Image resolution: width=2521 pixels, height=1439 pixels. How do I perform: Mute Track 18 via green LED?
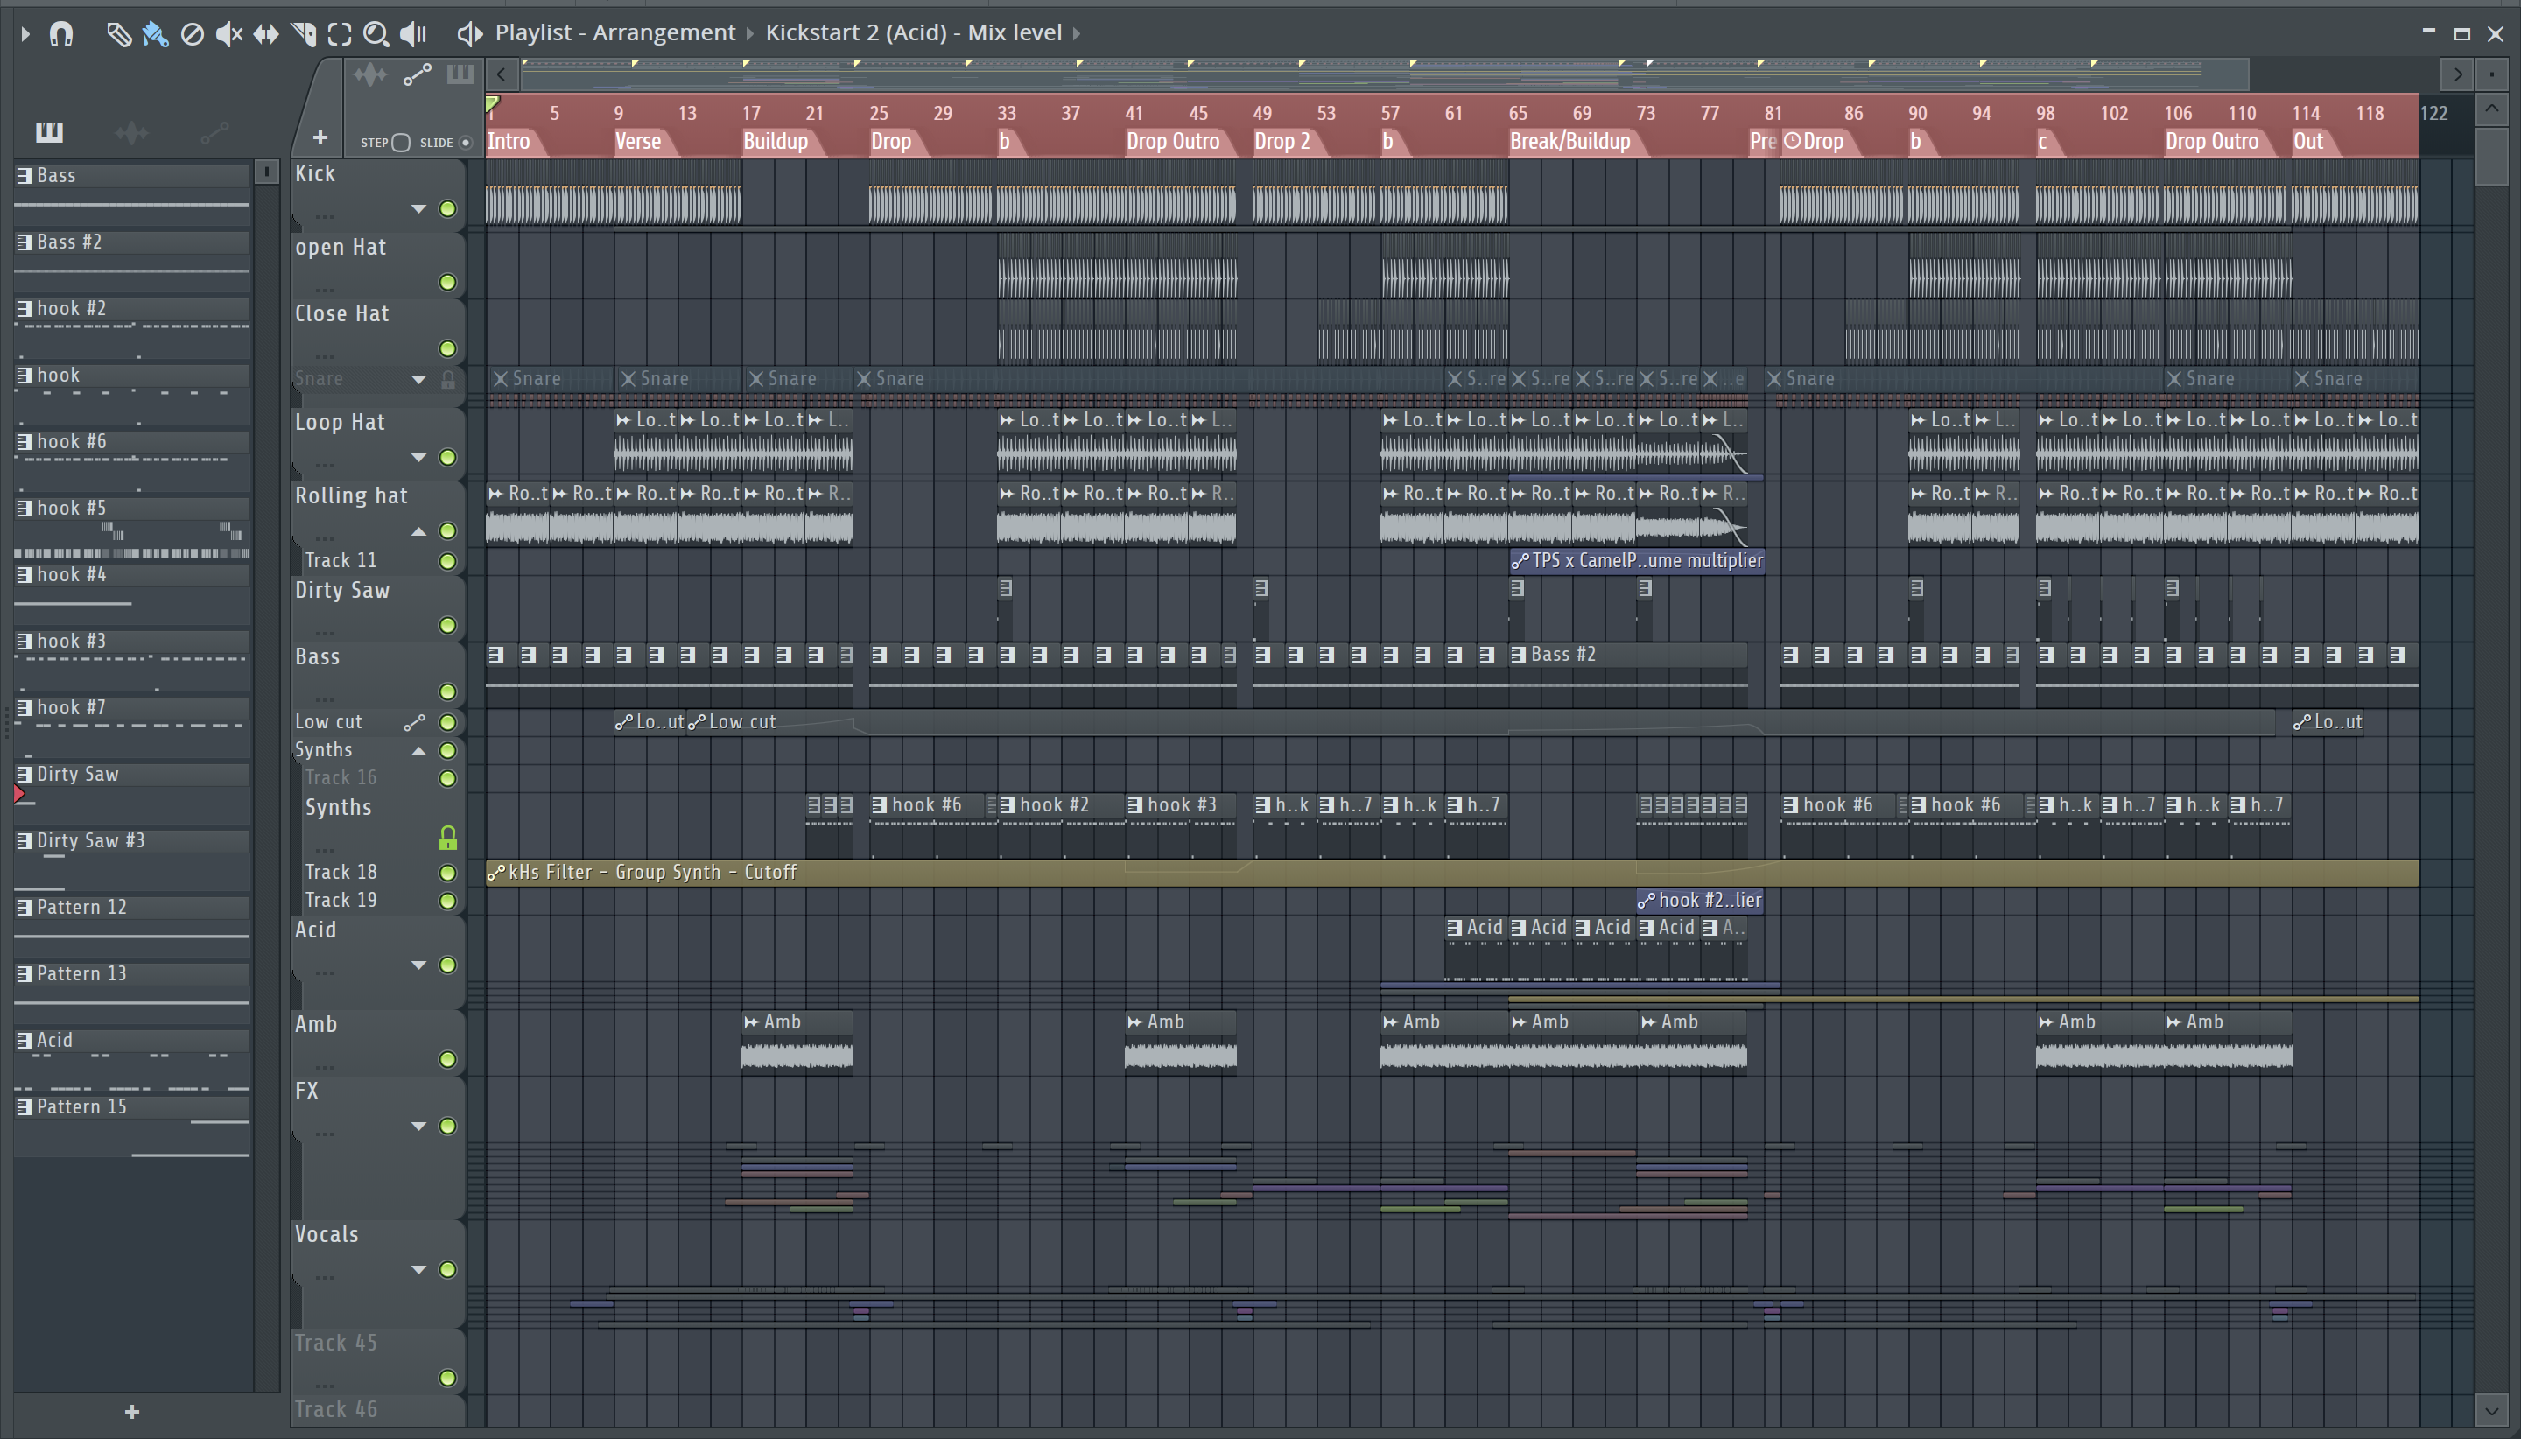click(x=447, y=873)
